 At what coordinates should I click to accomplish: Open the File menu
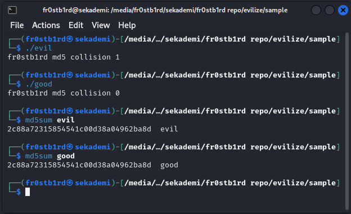coord(17,25)
